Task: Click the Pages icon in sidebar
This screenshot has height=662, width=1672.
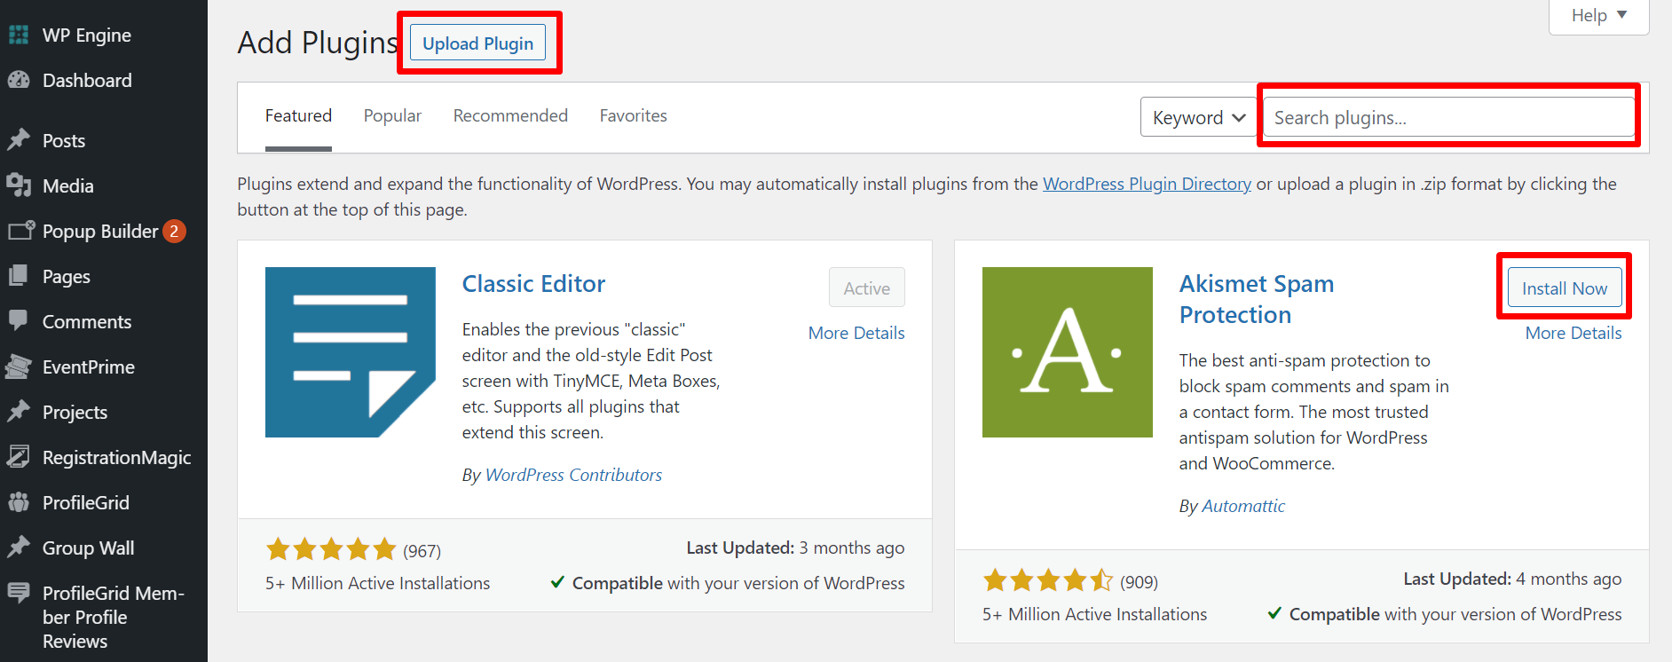Action: point(19,276)
